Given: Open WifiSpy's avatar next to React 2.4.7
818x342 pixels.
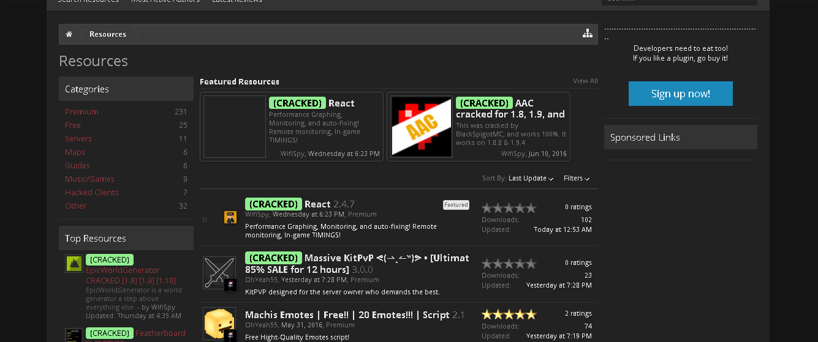Looking at the screenshot, I should (x=230, y=217).
